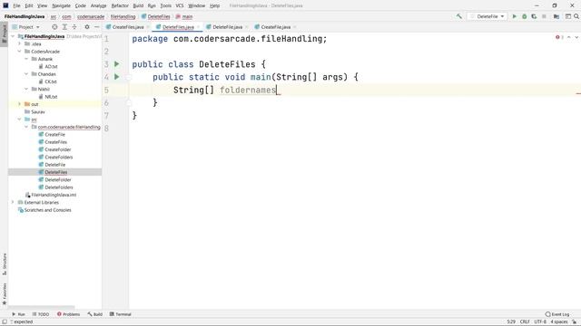Image resolution: width=581 pixels, height=326 pixels.
Task: Open the Run tool window
Action: click(18, 314)
